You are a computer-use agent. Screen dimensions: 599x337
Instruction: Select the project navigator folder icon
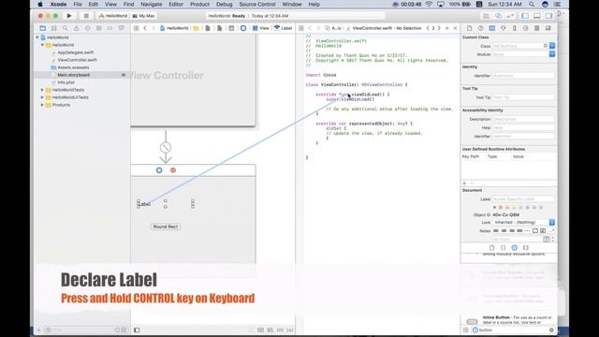[43, 28]
